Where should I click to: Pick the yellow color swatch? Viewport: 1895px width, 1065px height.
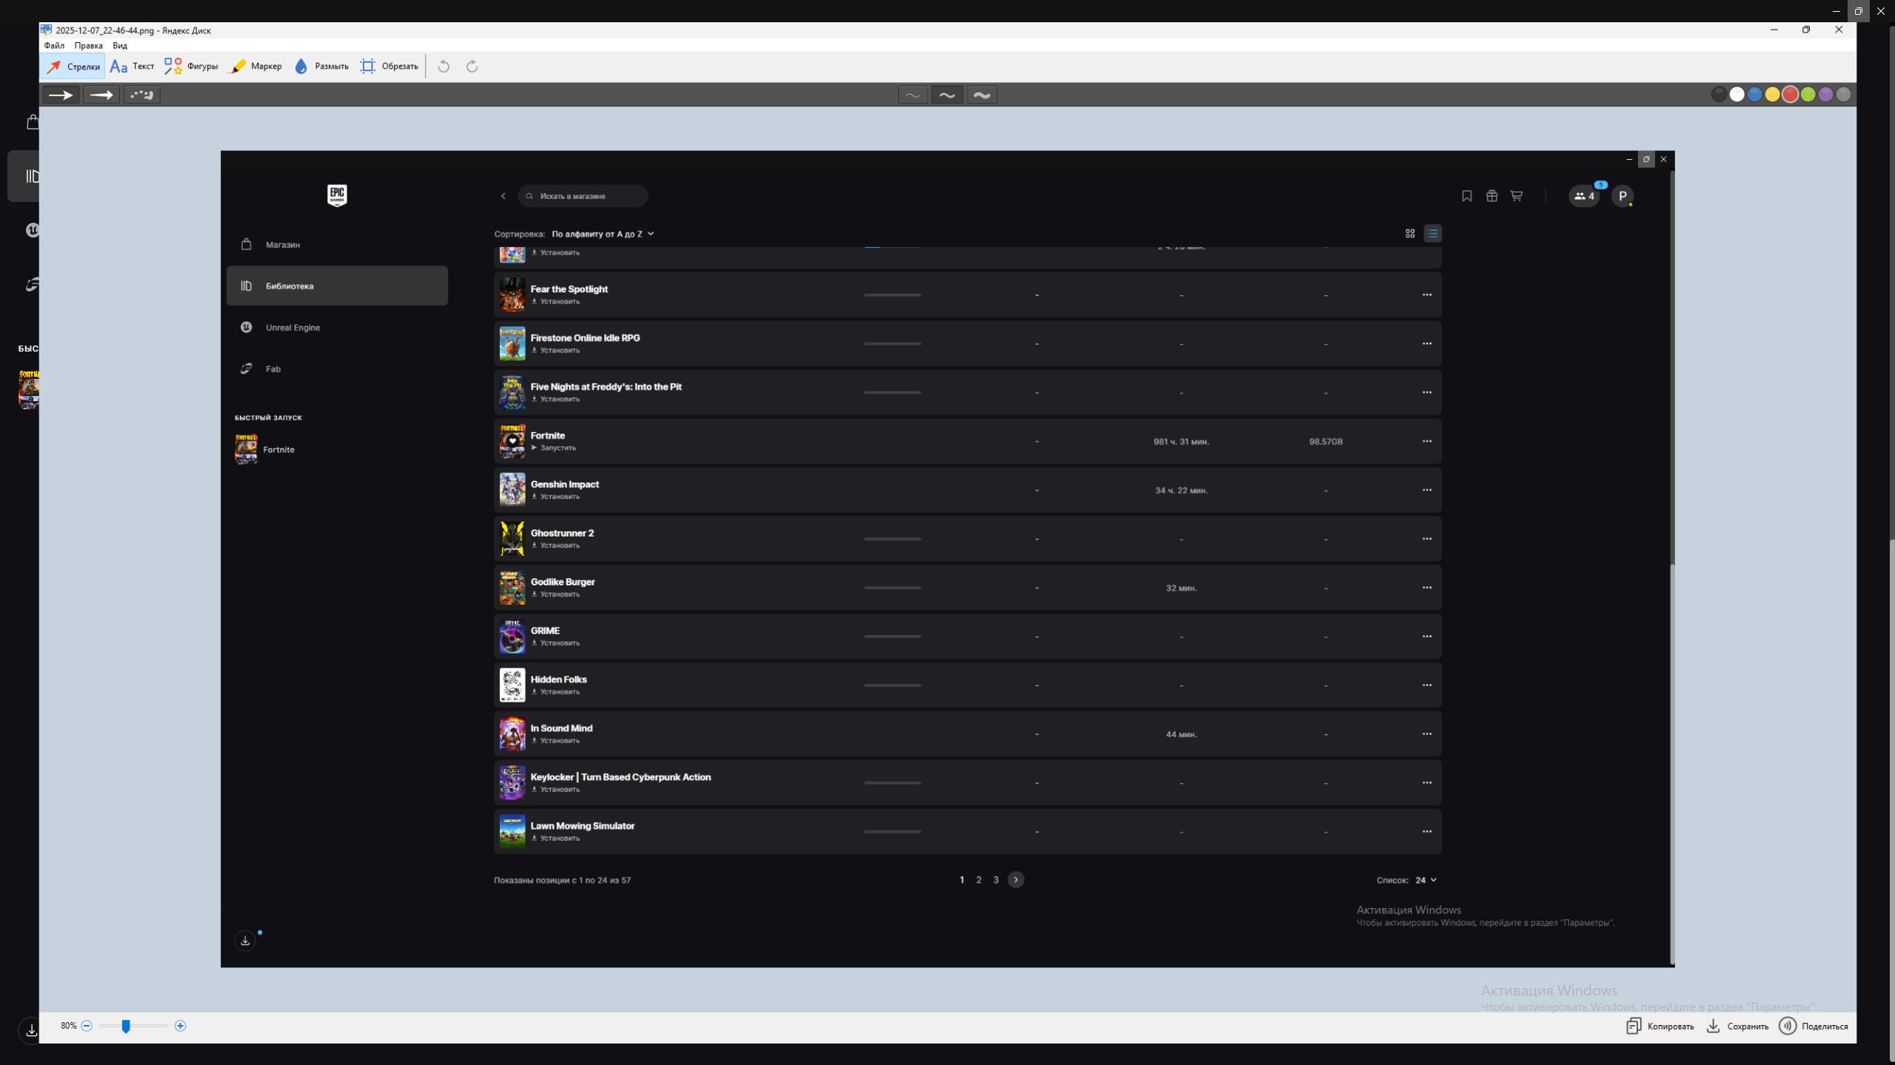(1772, 95)
